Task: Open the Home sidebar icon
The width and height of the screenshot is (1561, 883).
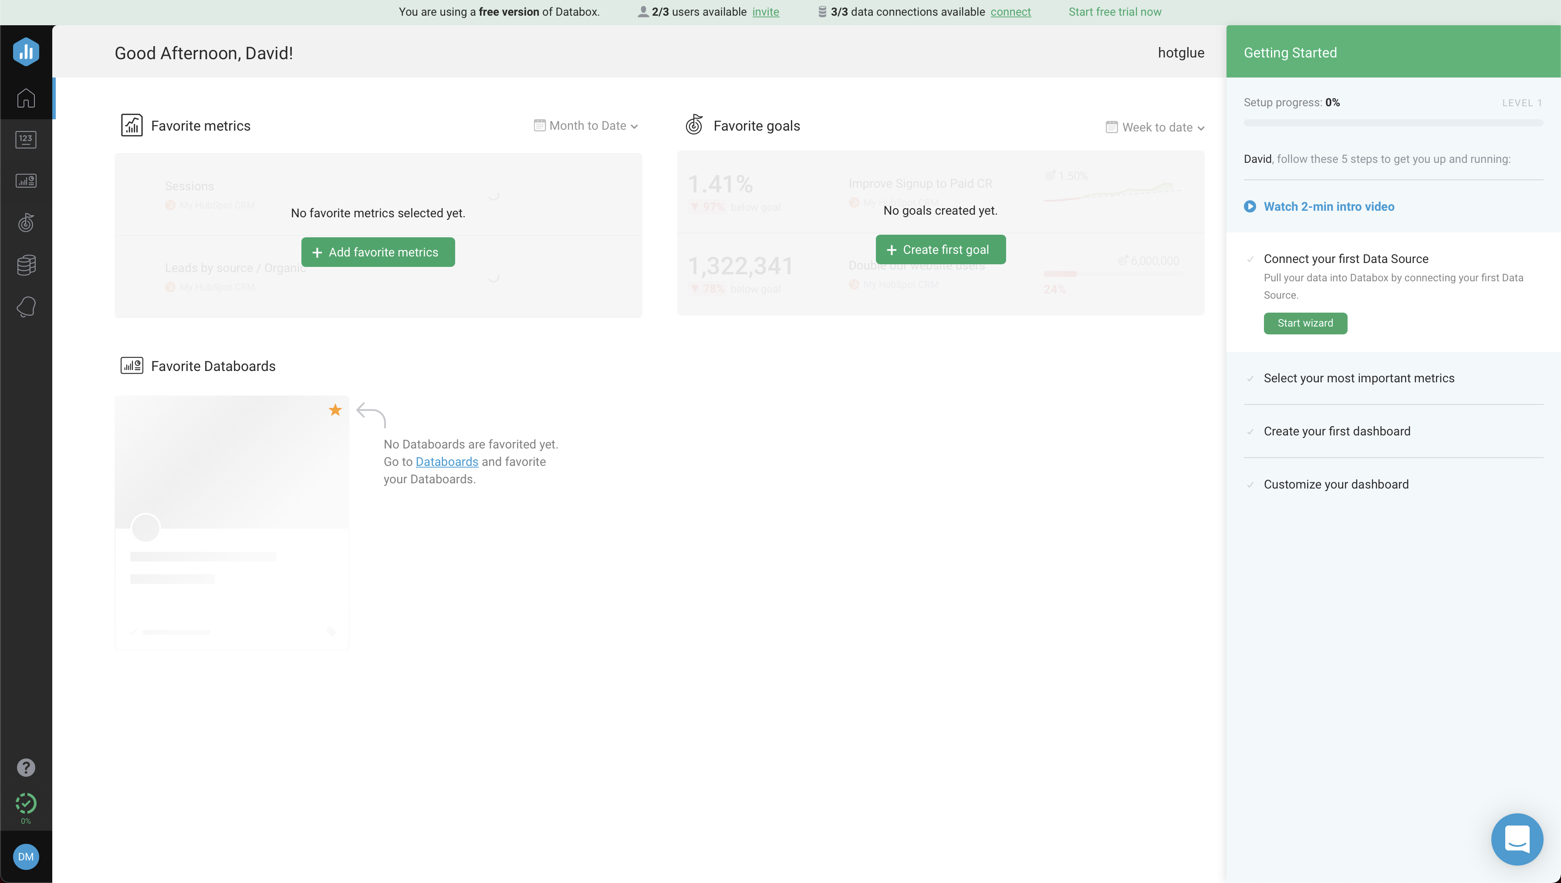Action: 26,98
